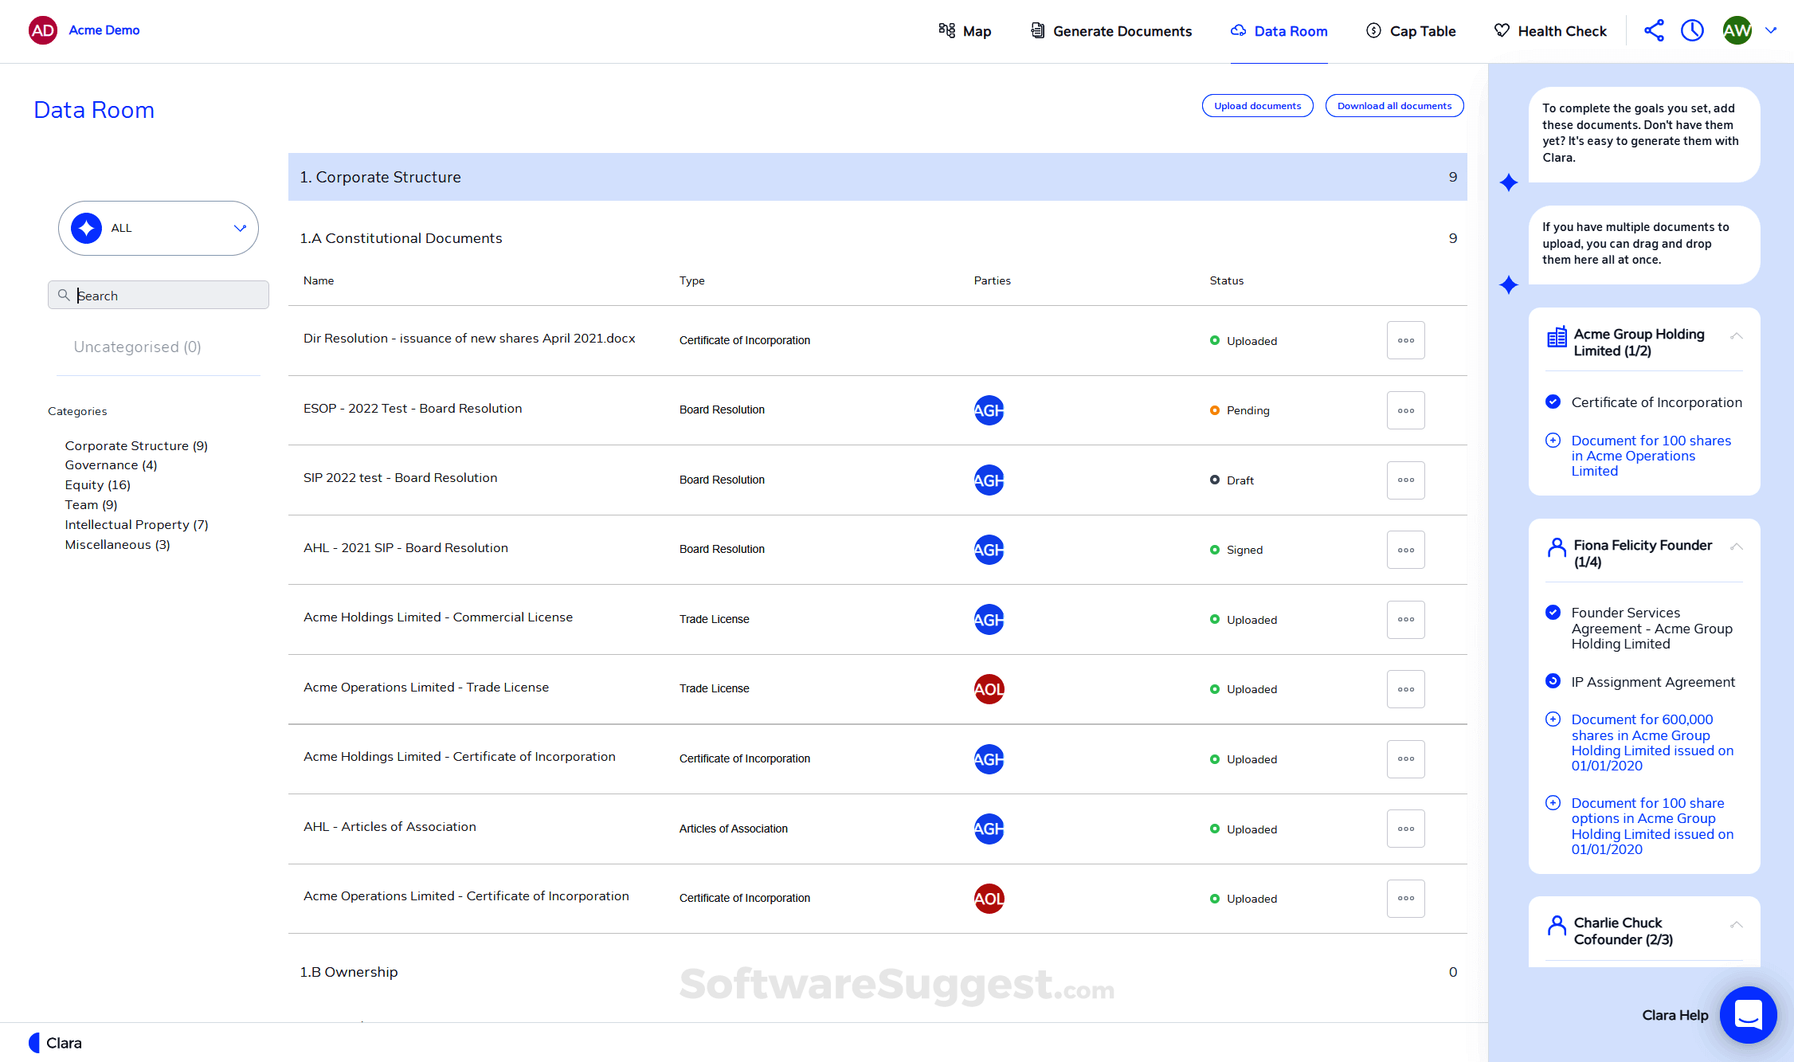Open Health Check
The height and width of the screenshot is (1062, 1794).
point(1549,30)
